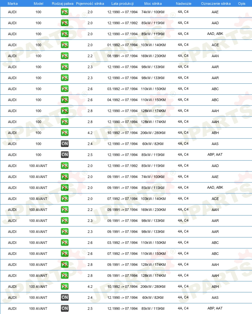Click power '169kW / 230KM' in AUDI 100 row
The image size is (252, 314).
(153, 56)
